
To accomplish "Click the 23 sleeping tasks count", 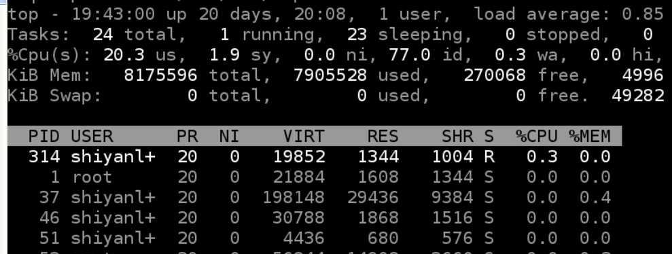I will click(x=357, y=35).
